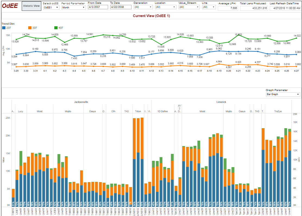The image size is (302, 216).
Task: Expand the Line filter dropdown
Action: tap(209, 7)
